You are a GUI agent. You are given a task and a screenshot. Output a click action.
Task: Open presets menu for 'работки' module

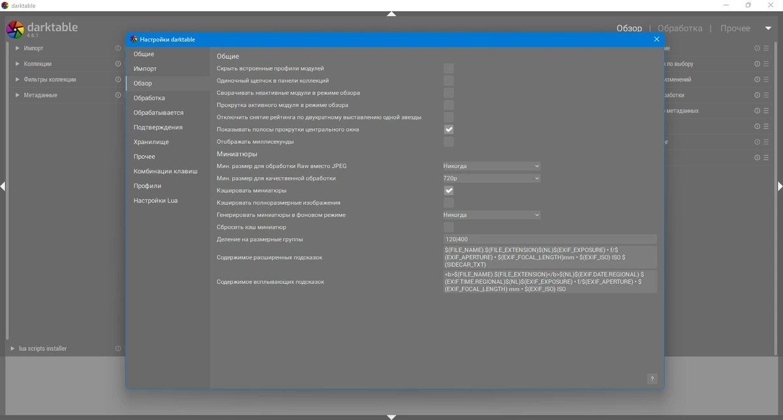tap(766, 95)
